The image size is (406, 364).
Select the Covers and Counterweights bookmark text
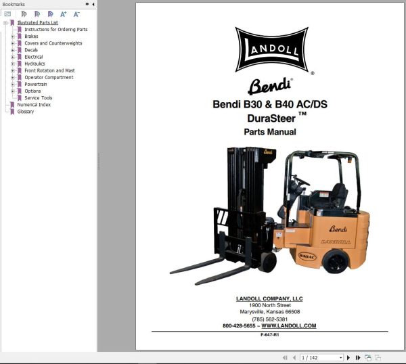(53, 43)
